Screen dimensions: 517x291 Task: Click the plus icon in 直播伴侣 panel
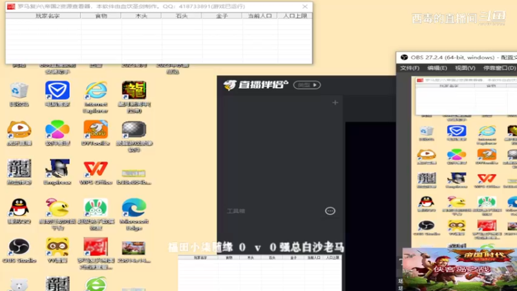(335, 103)
